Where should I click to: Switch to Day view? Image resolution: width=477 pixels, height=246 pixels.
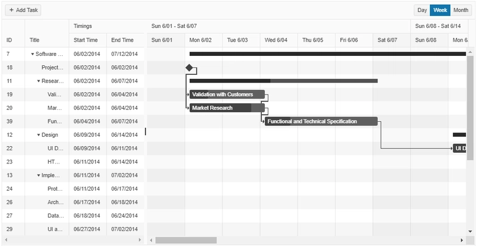pyautogui.click(x=422, y=10)
